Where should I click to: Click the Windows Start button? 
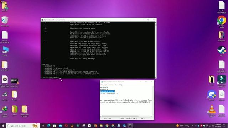(x=2, y=126)
